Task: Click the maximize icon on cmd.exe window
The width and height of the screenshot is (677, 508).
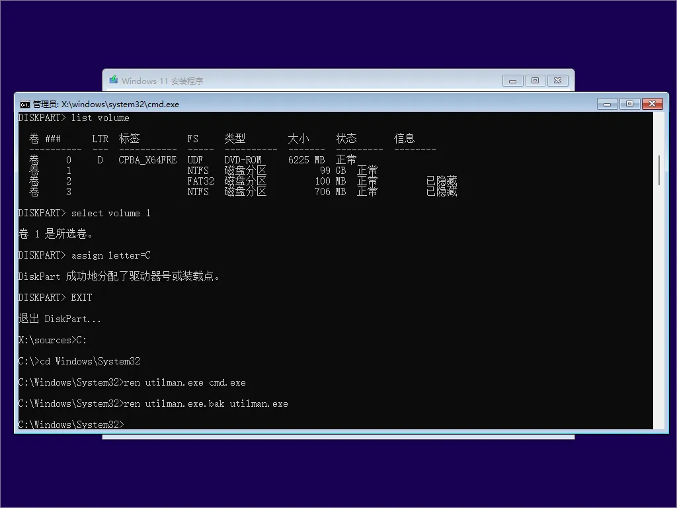Action: 629,104
